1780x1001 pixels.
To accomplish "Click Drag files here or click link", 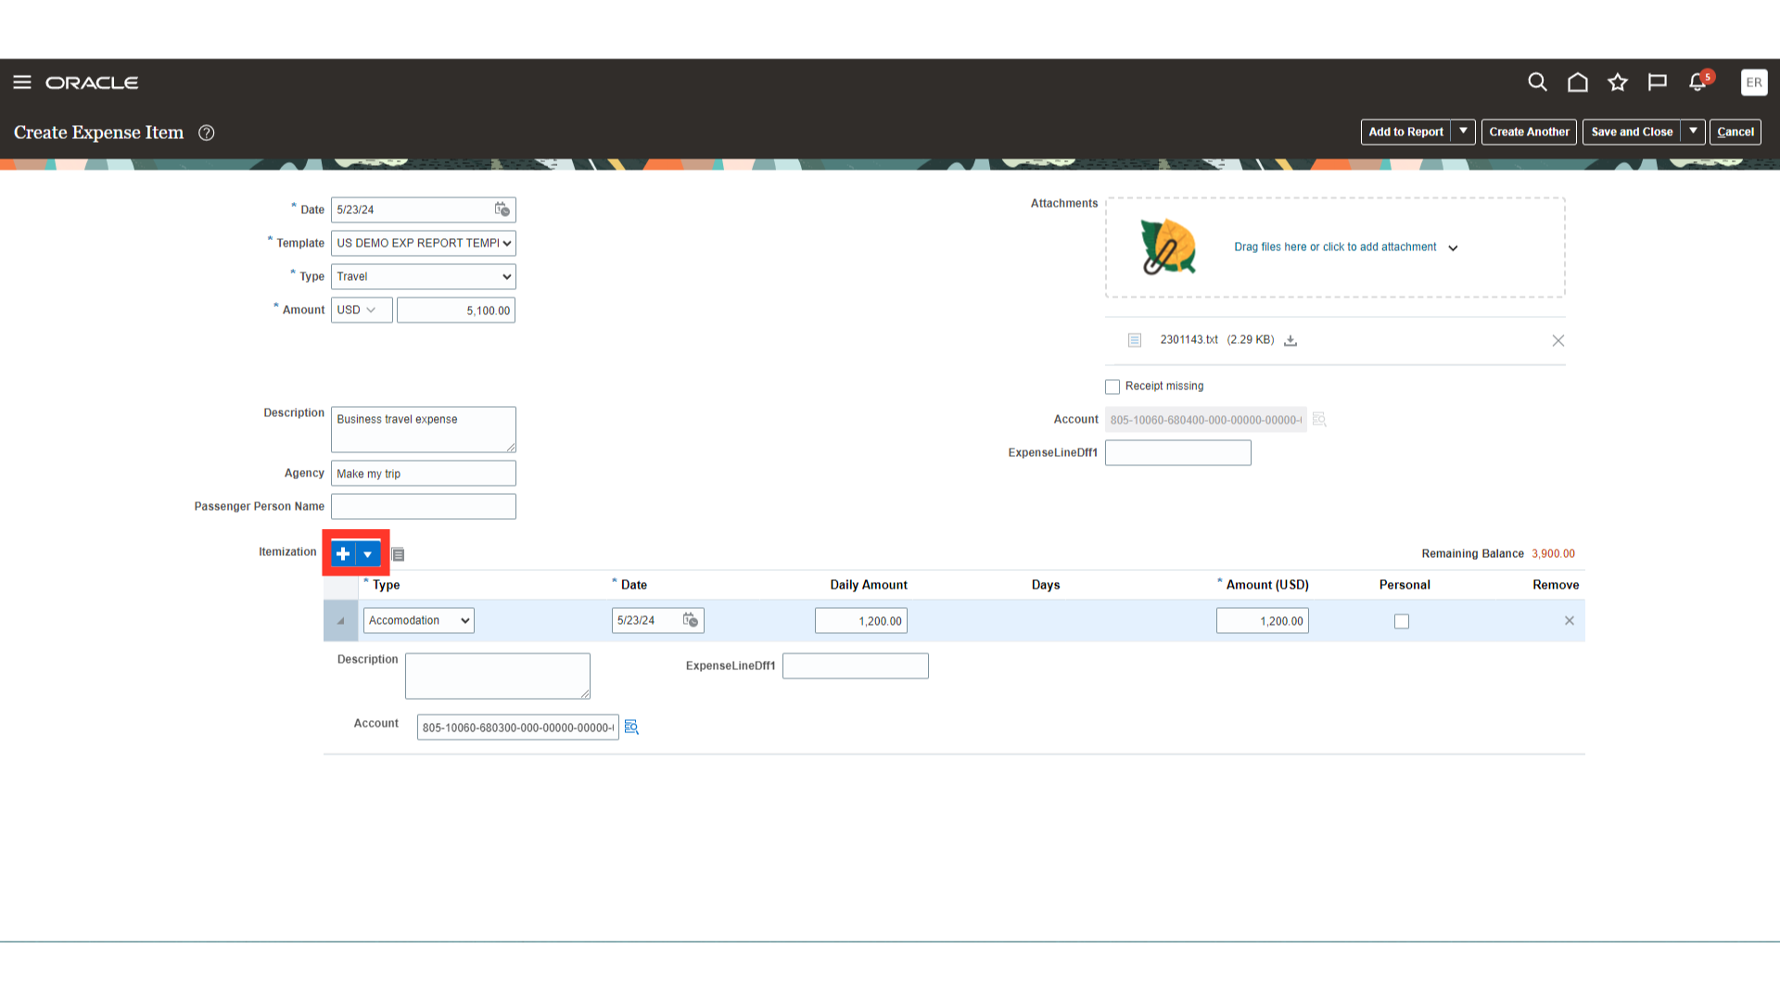I will (x=1335, y=247).
